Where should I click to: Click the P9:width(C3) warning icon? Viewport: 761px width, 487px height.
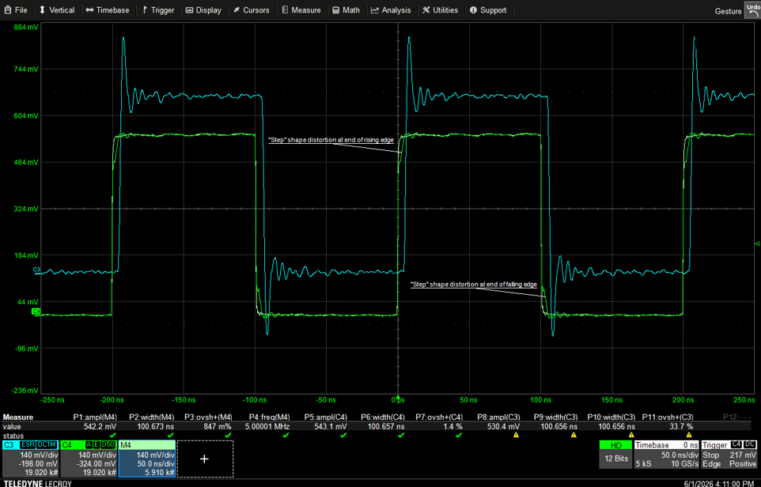pos(574,436)
